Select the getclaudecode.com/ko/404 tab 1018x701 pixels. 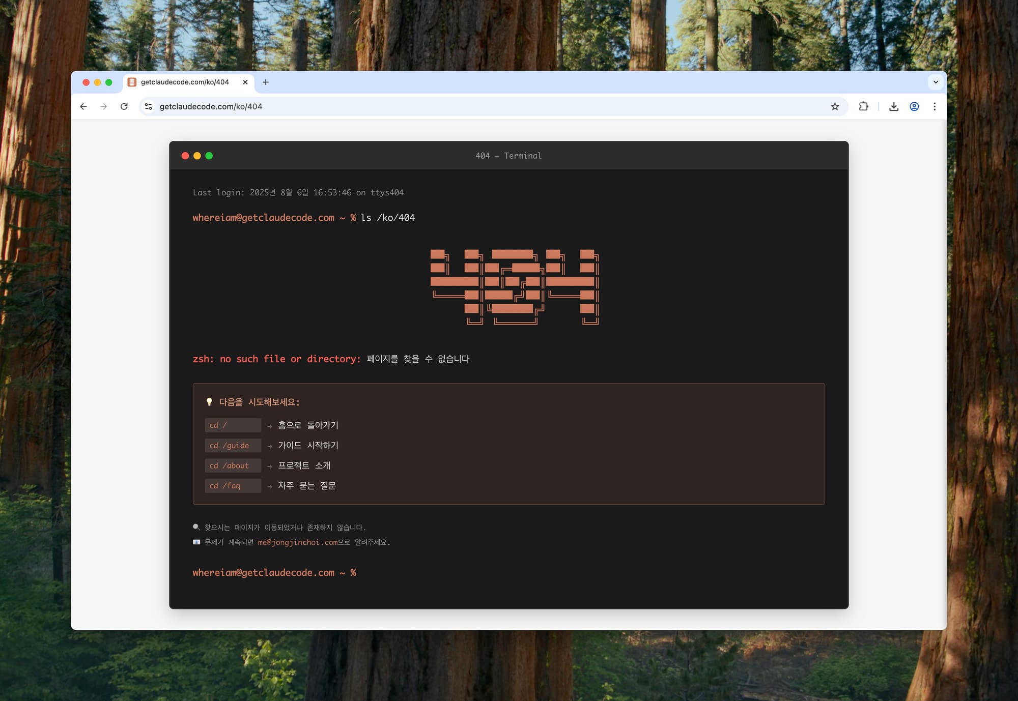[184, 82]
